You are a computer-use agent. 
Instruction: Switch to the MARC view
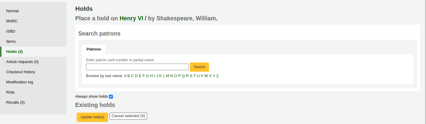(x=12, y=21)
